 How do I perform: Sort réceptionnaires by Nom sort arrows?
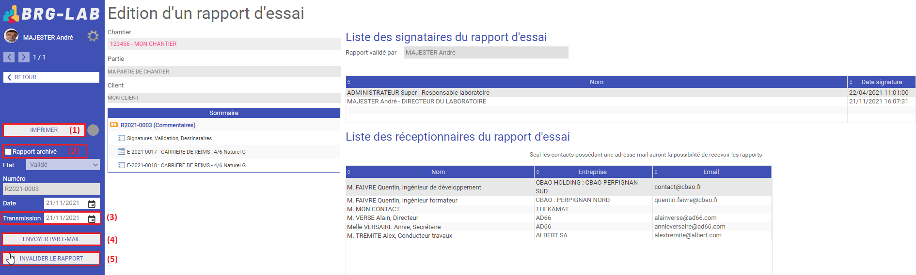[348, 172]
